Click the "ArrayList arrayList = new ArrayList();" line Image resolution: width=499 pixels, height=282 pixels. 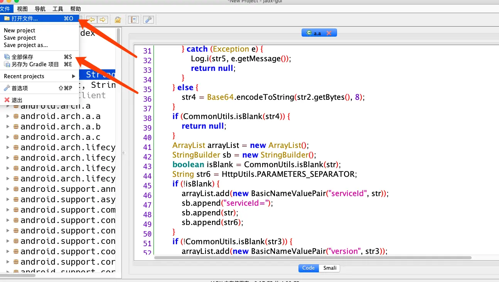point(241,145)
